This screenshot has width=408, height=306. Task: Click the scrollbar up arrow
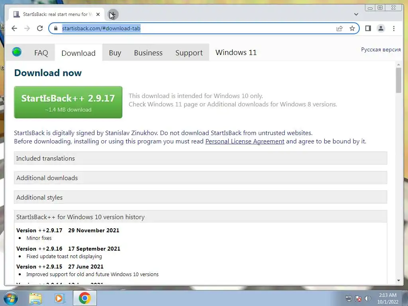[398, 64]
